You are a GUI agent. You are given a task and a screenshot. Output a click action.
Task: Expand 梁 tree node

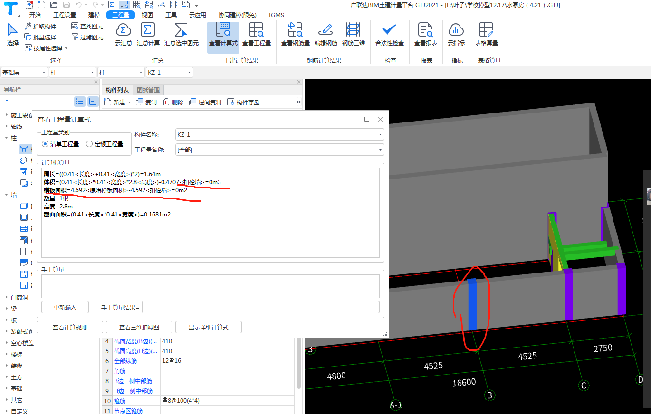pyautogui.click(x=6, y=309)
